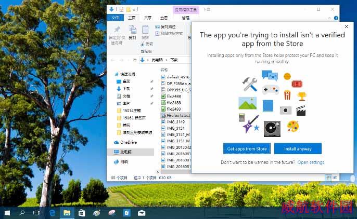Switch to details view in the status bar
Image resolution: width=357 pixels, height=219 pixels.
328,177
